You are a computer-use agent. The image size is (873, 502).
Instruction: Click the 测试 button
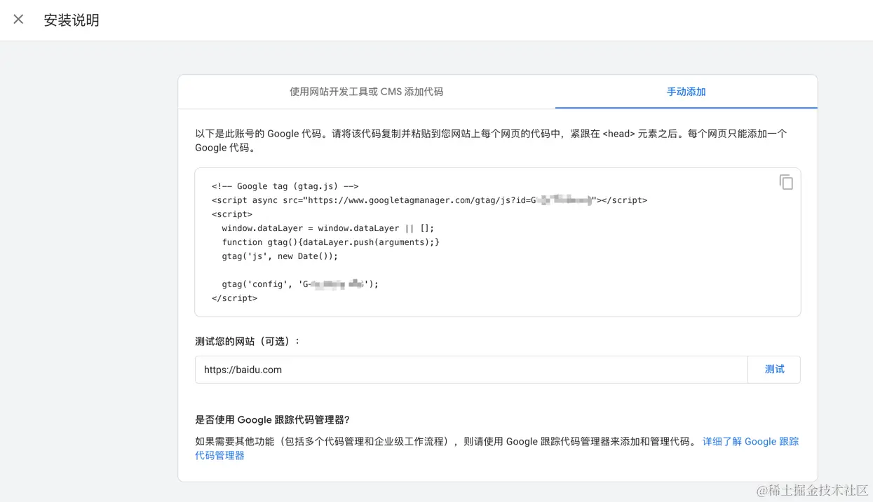point(774,370)
